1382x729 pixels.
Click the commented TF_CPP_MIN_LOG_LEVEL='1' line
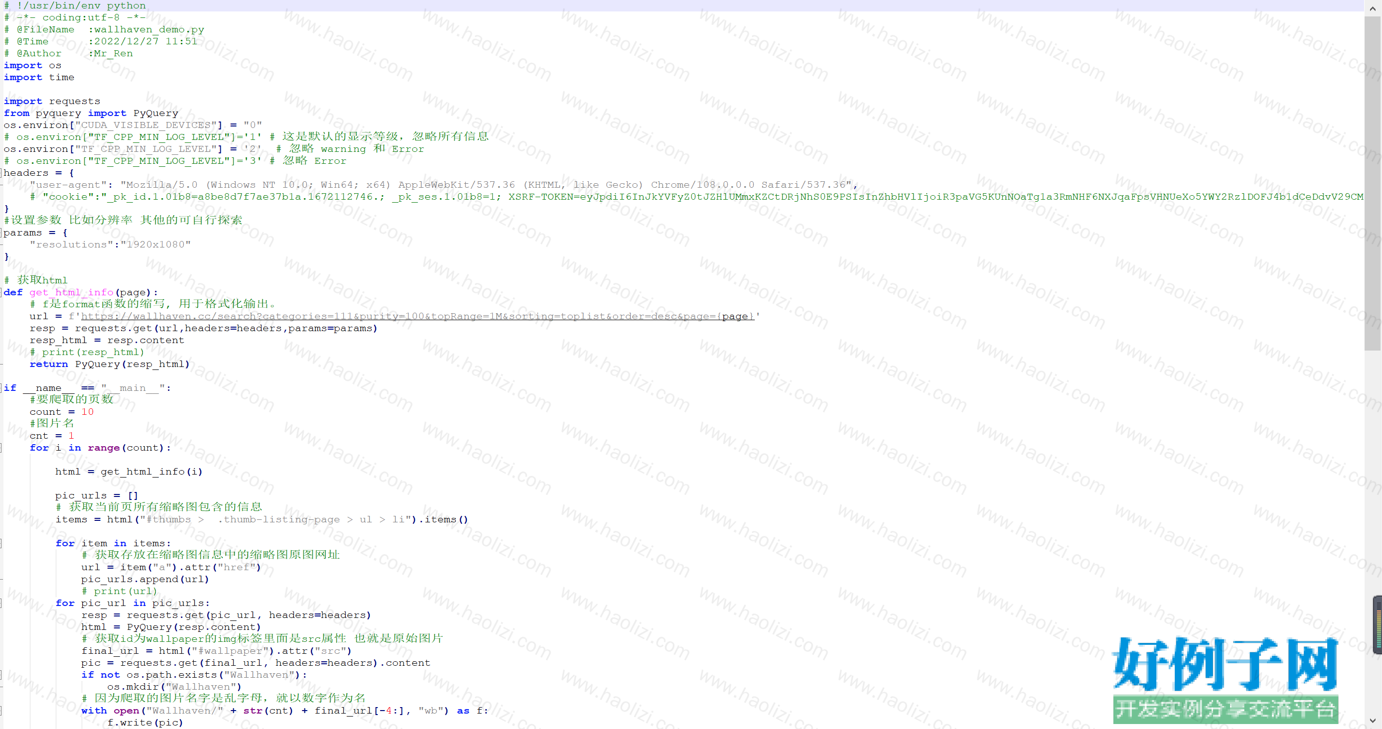coord(246,136)
